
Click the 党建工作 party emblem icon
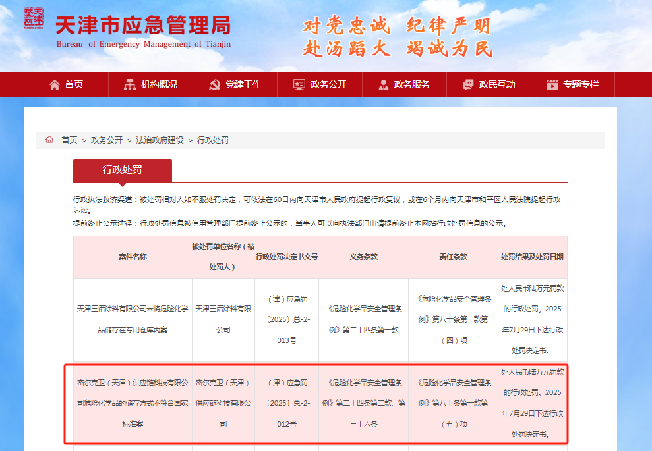[214, 85]
